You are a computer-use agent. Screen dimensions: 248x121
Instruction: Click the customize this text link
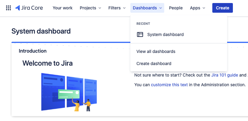click(169, 85)
